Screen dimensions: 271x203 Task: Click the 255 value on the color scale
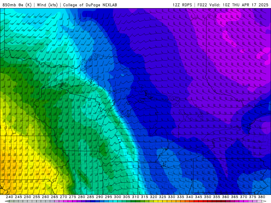(x=36, y=197)
